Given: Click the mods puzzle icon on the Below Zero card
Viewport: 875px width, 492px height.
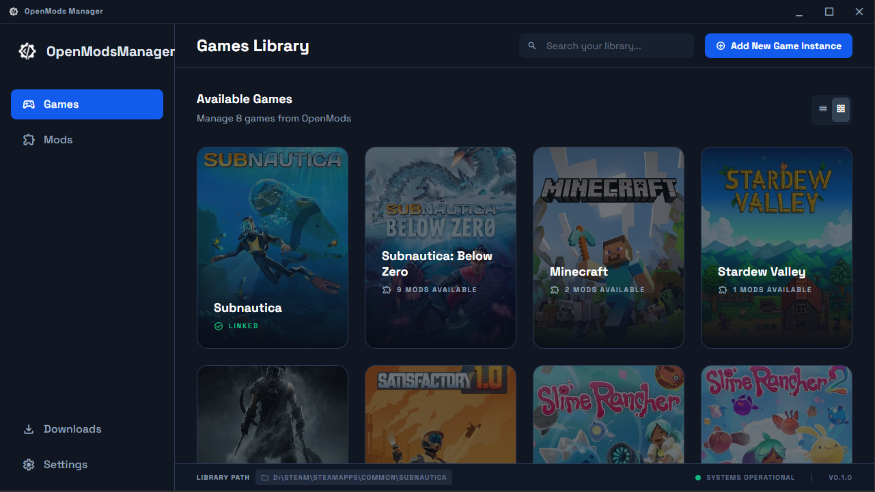Looking at the screenshot, I should (387, 290).
